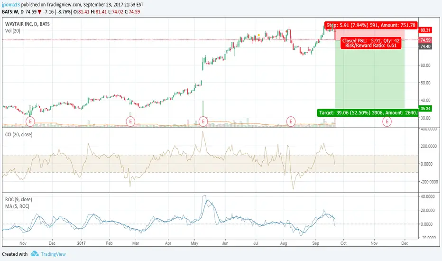Click the earnings marker in August
442x261 pixels.
coord(291,121)
